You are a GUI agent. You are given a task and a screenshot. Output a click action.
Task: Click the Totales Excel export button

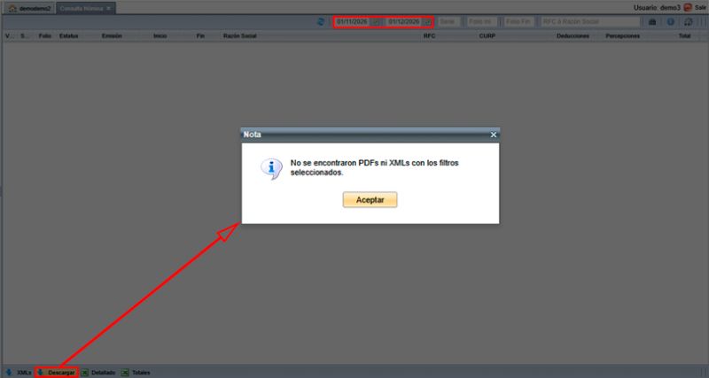click(x=136, y=373)
